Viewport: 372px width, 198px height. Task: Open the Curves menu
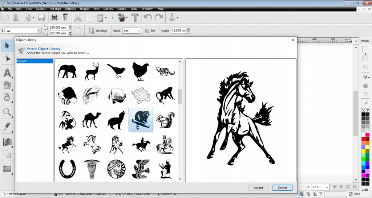pyautogui.click(x=108, y=8)
